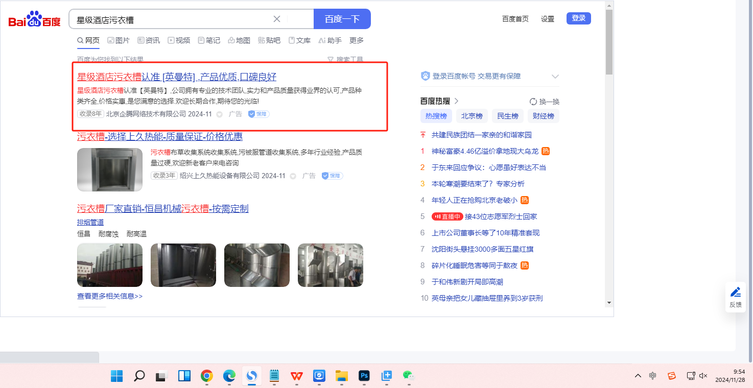Switch to the 地图 search tab
Screen dimensions: 753x388
click(239, 40)
